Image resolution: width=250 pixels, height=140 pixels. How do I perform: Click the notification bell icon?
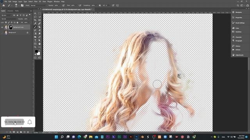pyautogui.click(x=30, y=122)
